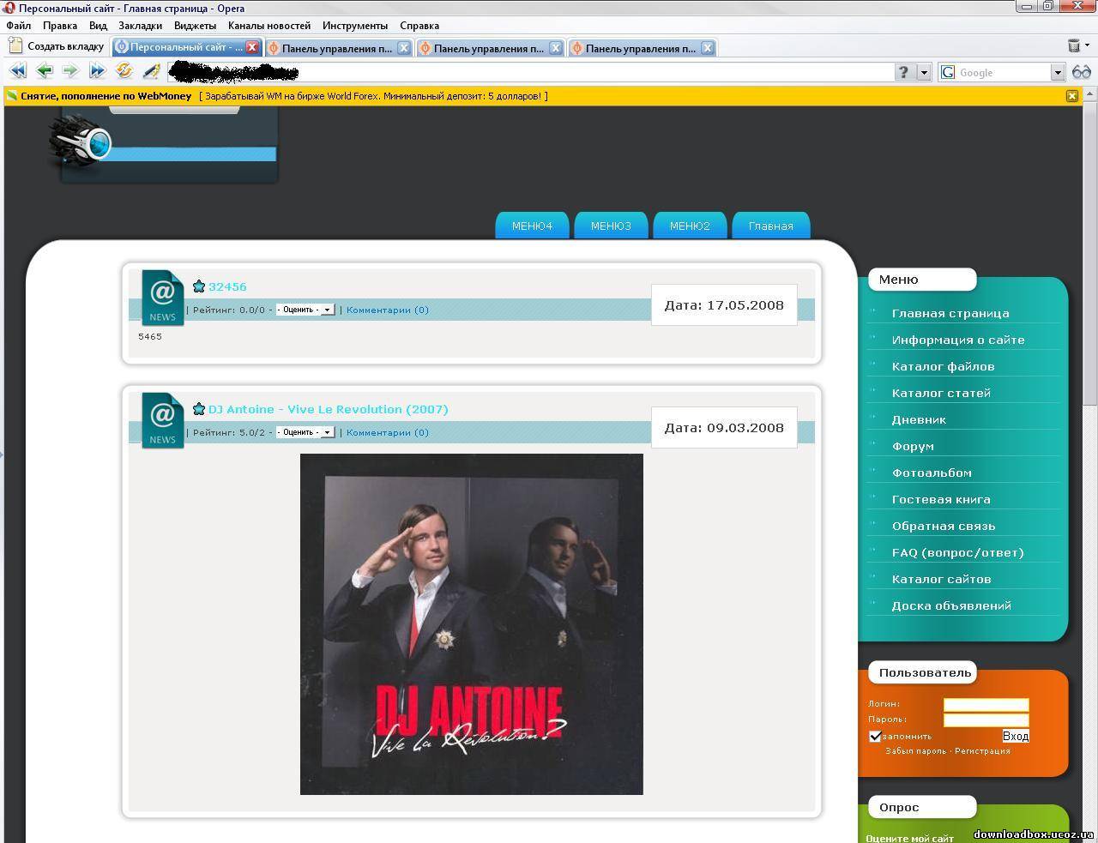Focus the Пароль input field
Image resolution: width=1098 pixels, height=843 pixels.
[x=986, y=720]
